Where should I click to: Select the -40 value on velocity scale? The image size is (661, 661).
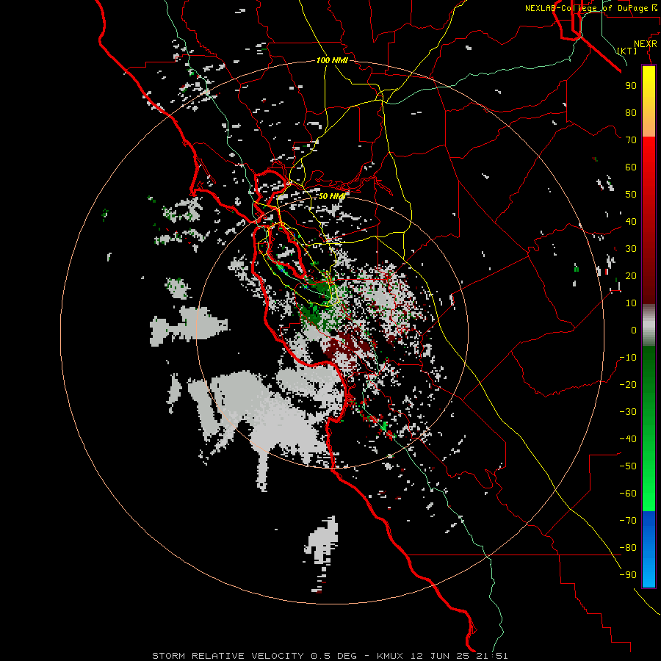tap(628, 439)
